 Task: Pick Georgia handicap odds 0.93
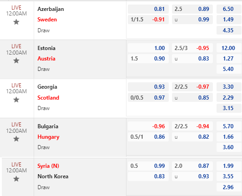pyautogui.click(x=148, y=87)
